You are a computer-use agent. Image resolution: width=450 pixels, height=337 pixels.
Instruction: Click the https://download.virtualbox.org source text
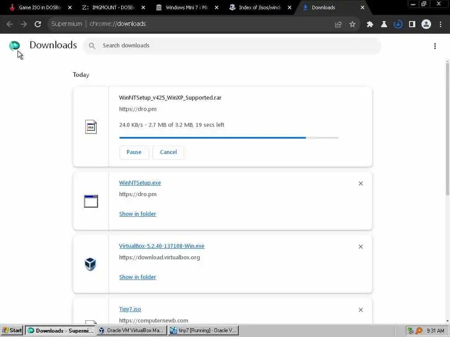[x=160, y=257]
